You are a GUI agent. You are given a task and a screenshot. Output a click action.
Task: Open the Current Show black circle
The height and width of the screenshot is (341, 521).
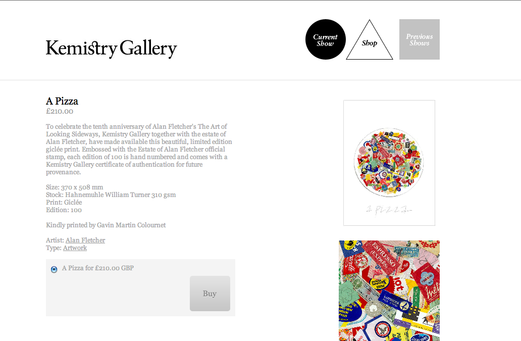(x=326, y=39)
